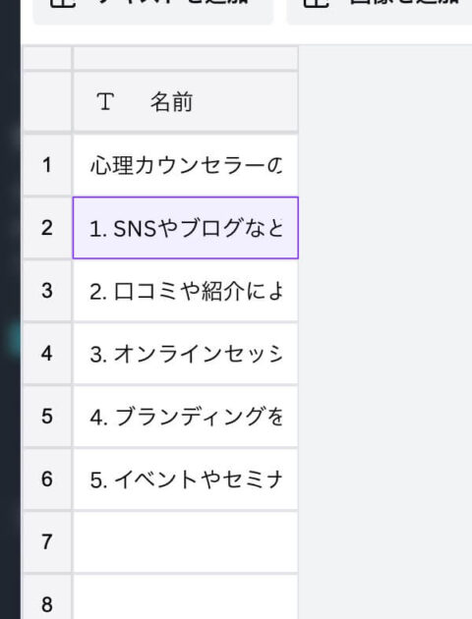Select row number 4
The image size is (472, 619).
[47, 354]
